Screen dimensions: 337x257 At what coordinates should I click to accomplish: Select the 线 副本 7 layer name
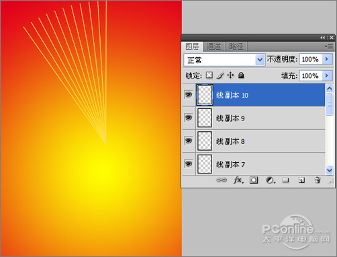(x=230, y=164)
